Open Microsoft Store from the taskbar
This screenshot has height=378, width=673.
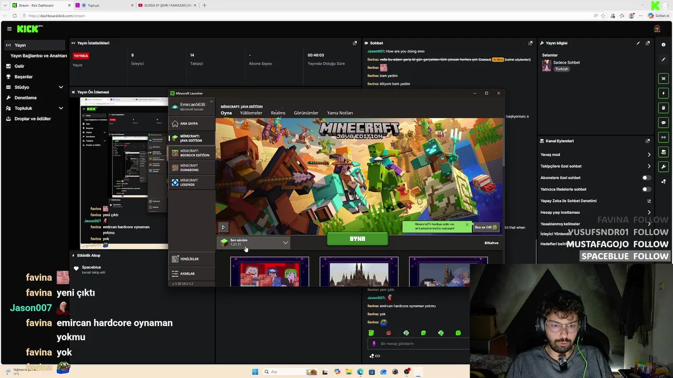point(372,372)
